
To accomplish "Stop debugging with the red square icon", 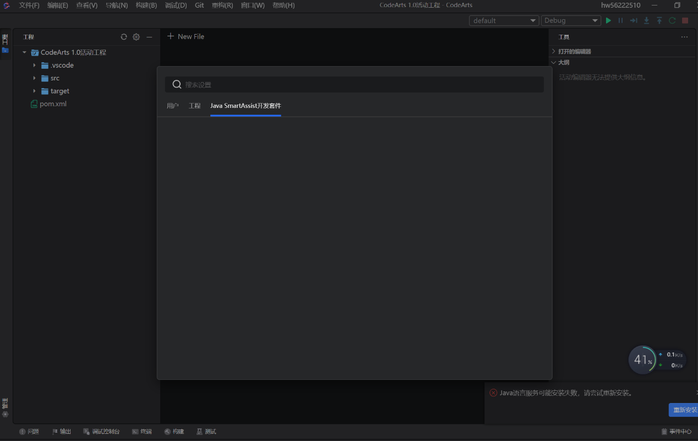I will [x=685, y=20].
